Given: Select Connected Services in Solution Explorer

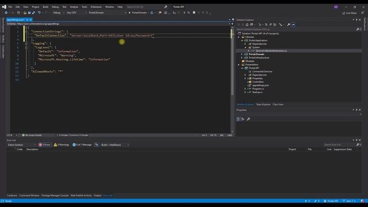Looking at the screenshot, I should click(x=262, y=71).
